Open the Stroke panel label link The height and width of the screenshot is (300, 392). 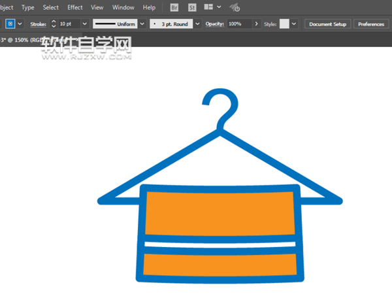coord(39,24)
